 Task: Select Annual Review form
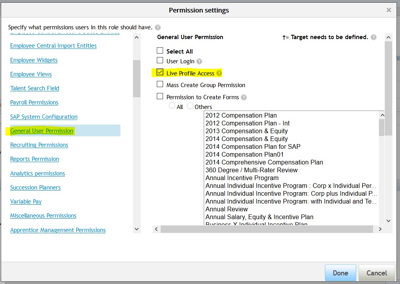click(x=226, y=209)
